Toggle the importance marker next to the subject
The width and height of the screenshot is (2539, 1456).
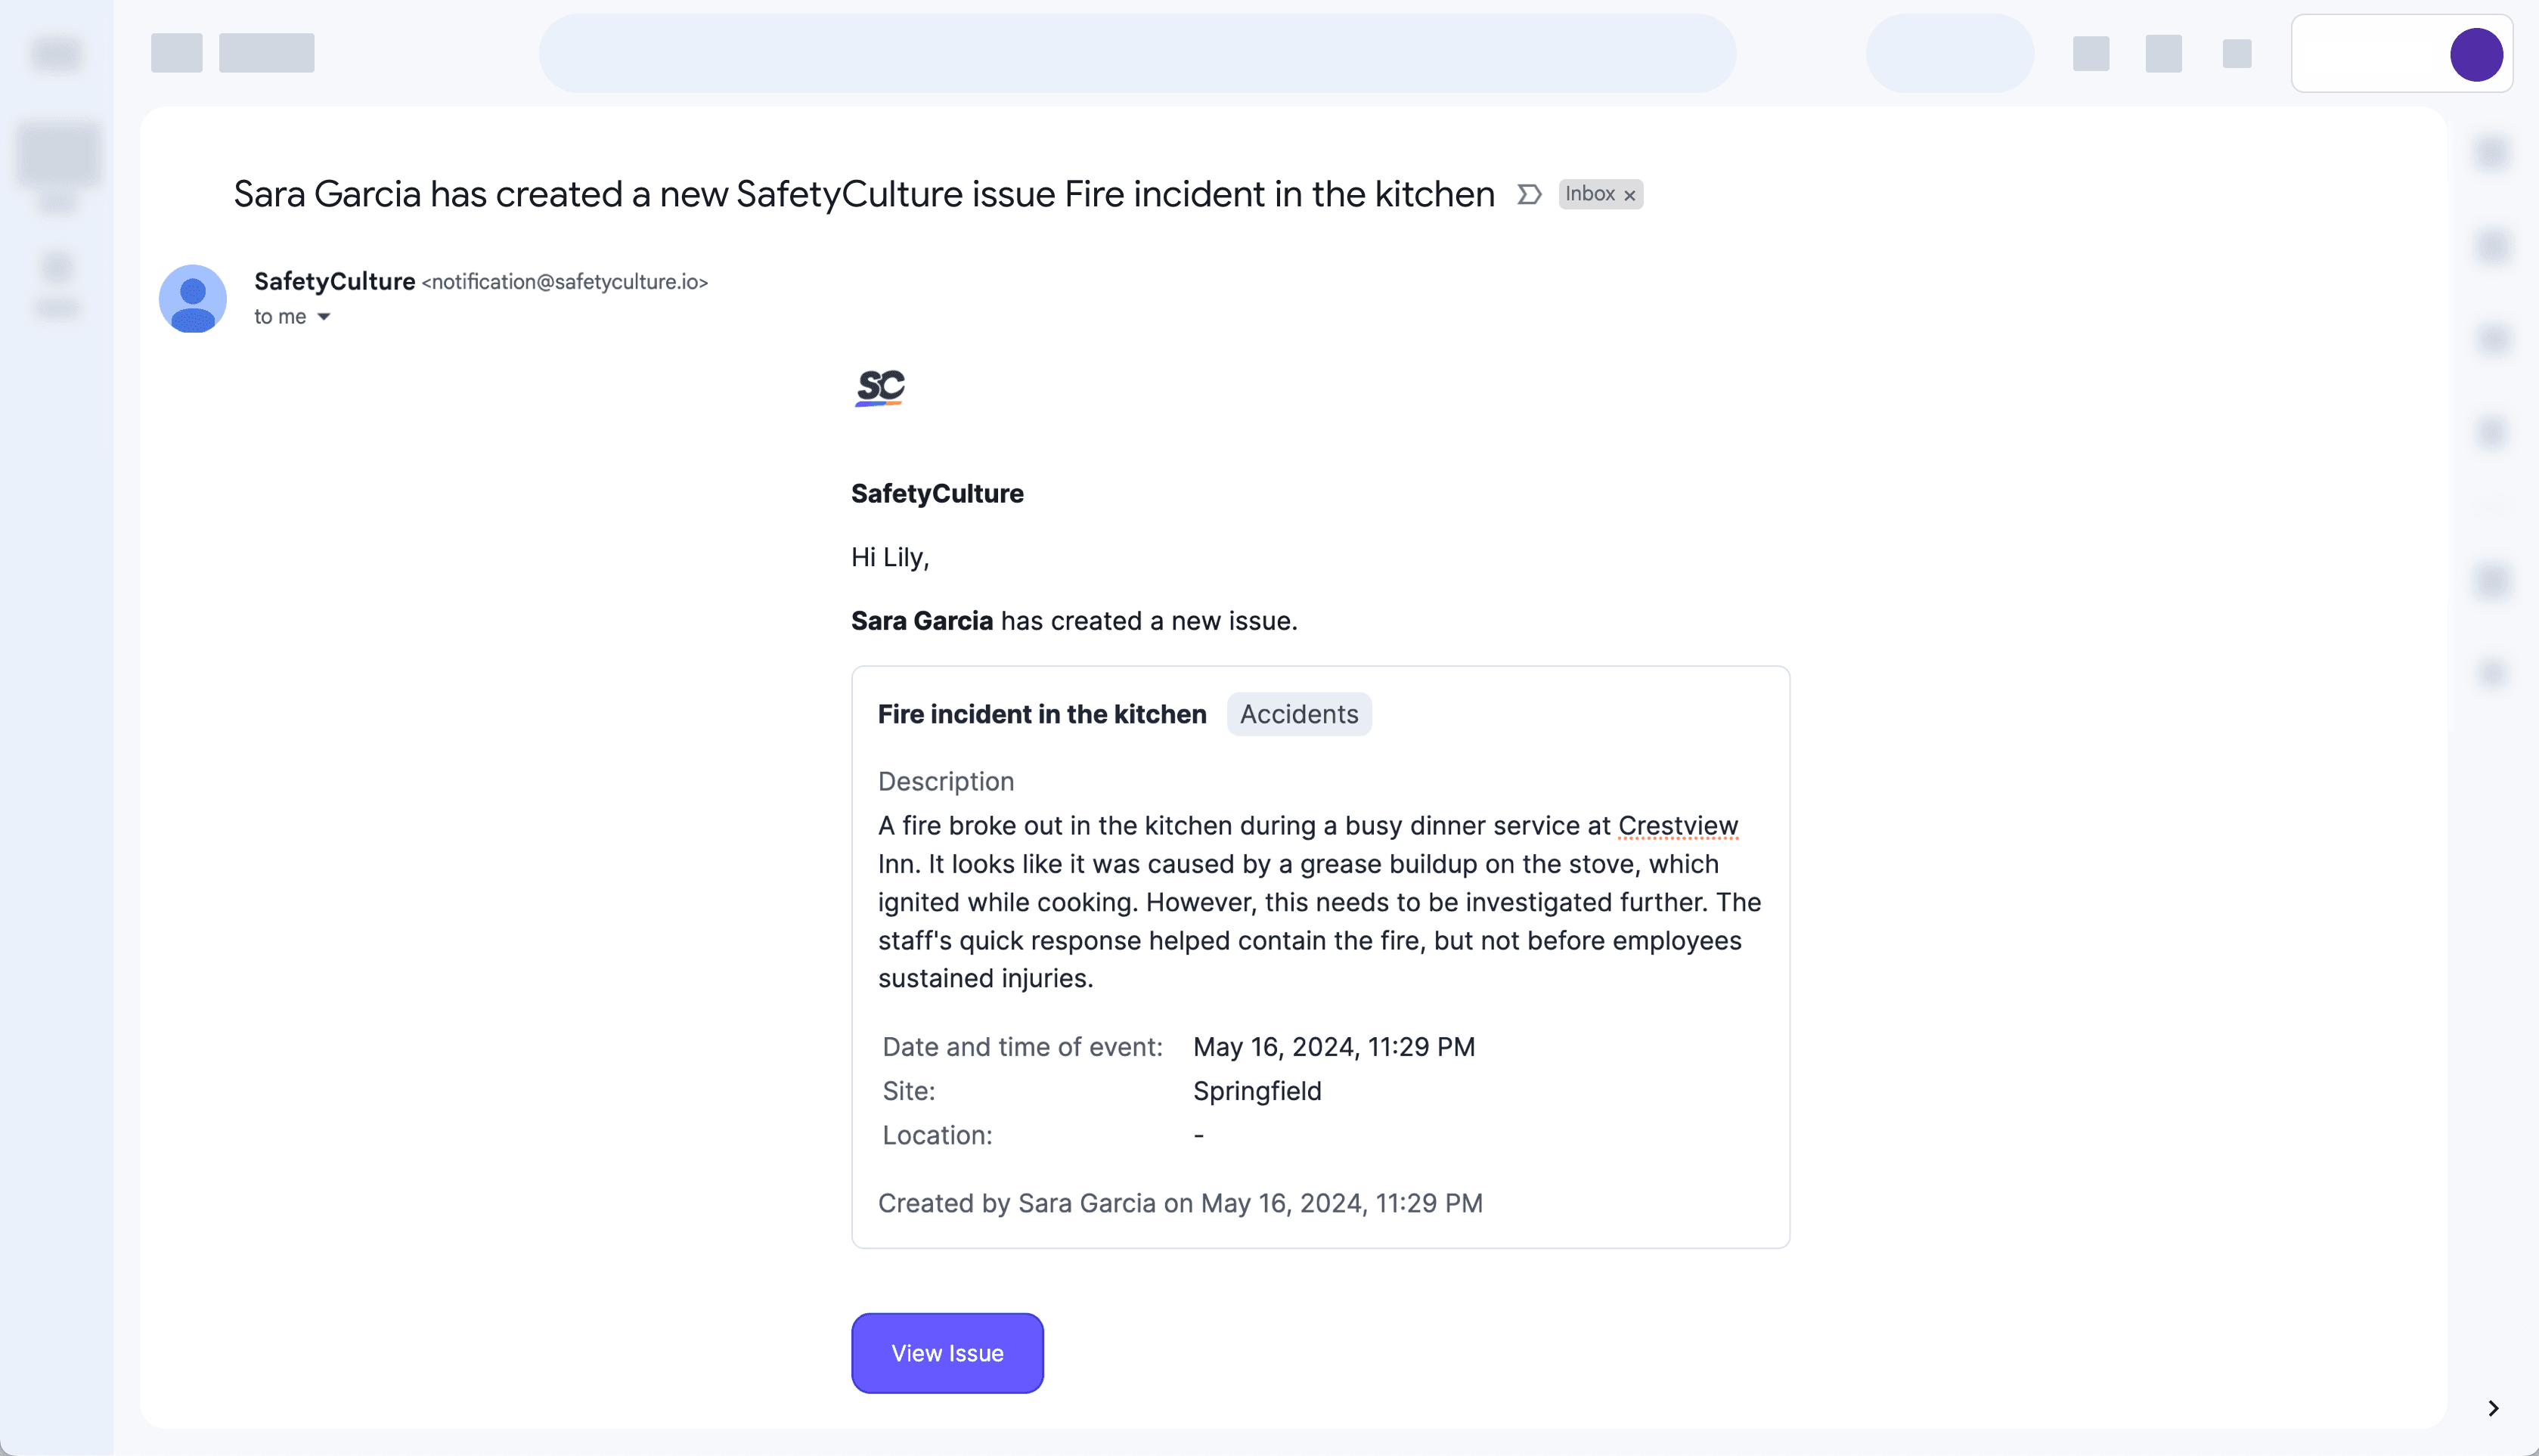point(1529,194)
